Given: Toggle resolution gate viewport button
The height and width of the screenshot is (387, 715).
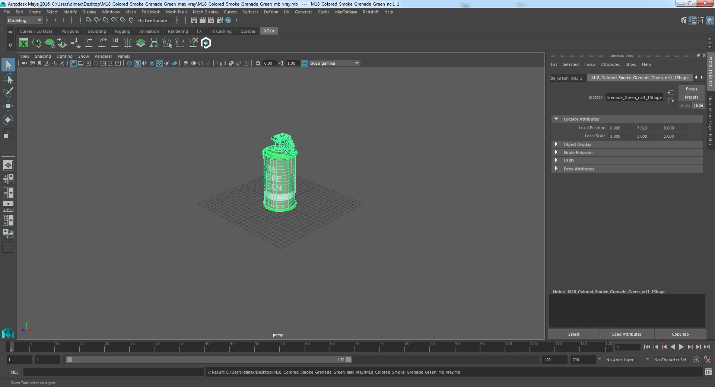Looking at the screenshot, I should [x=88, y=63].
